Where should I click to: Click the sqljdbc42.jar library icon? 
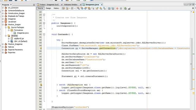point(12,38)
